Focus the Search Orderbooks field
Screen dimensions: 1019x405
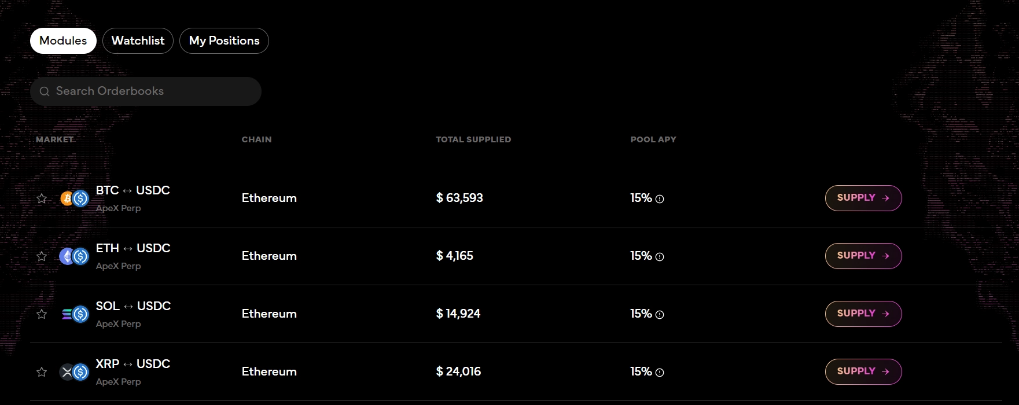point(150,91)
